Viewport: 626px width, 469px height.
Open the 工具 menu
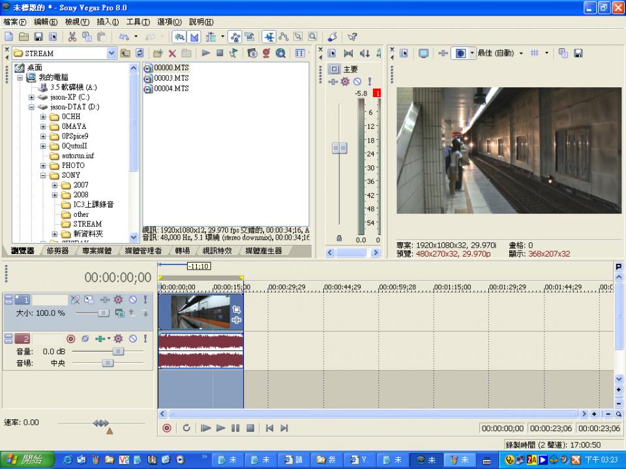(138, 21)
